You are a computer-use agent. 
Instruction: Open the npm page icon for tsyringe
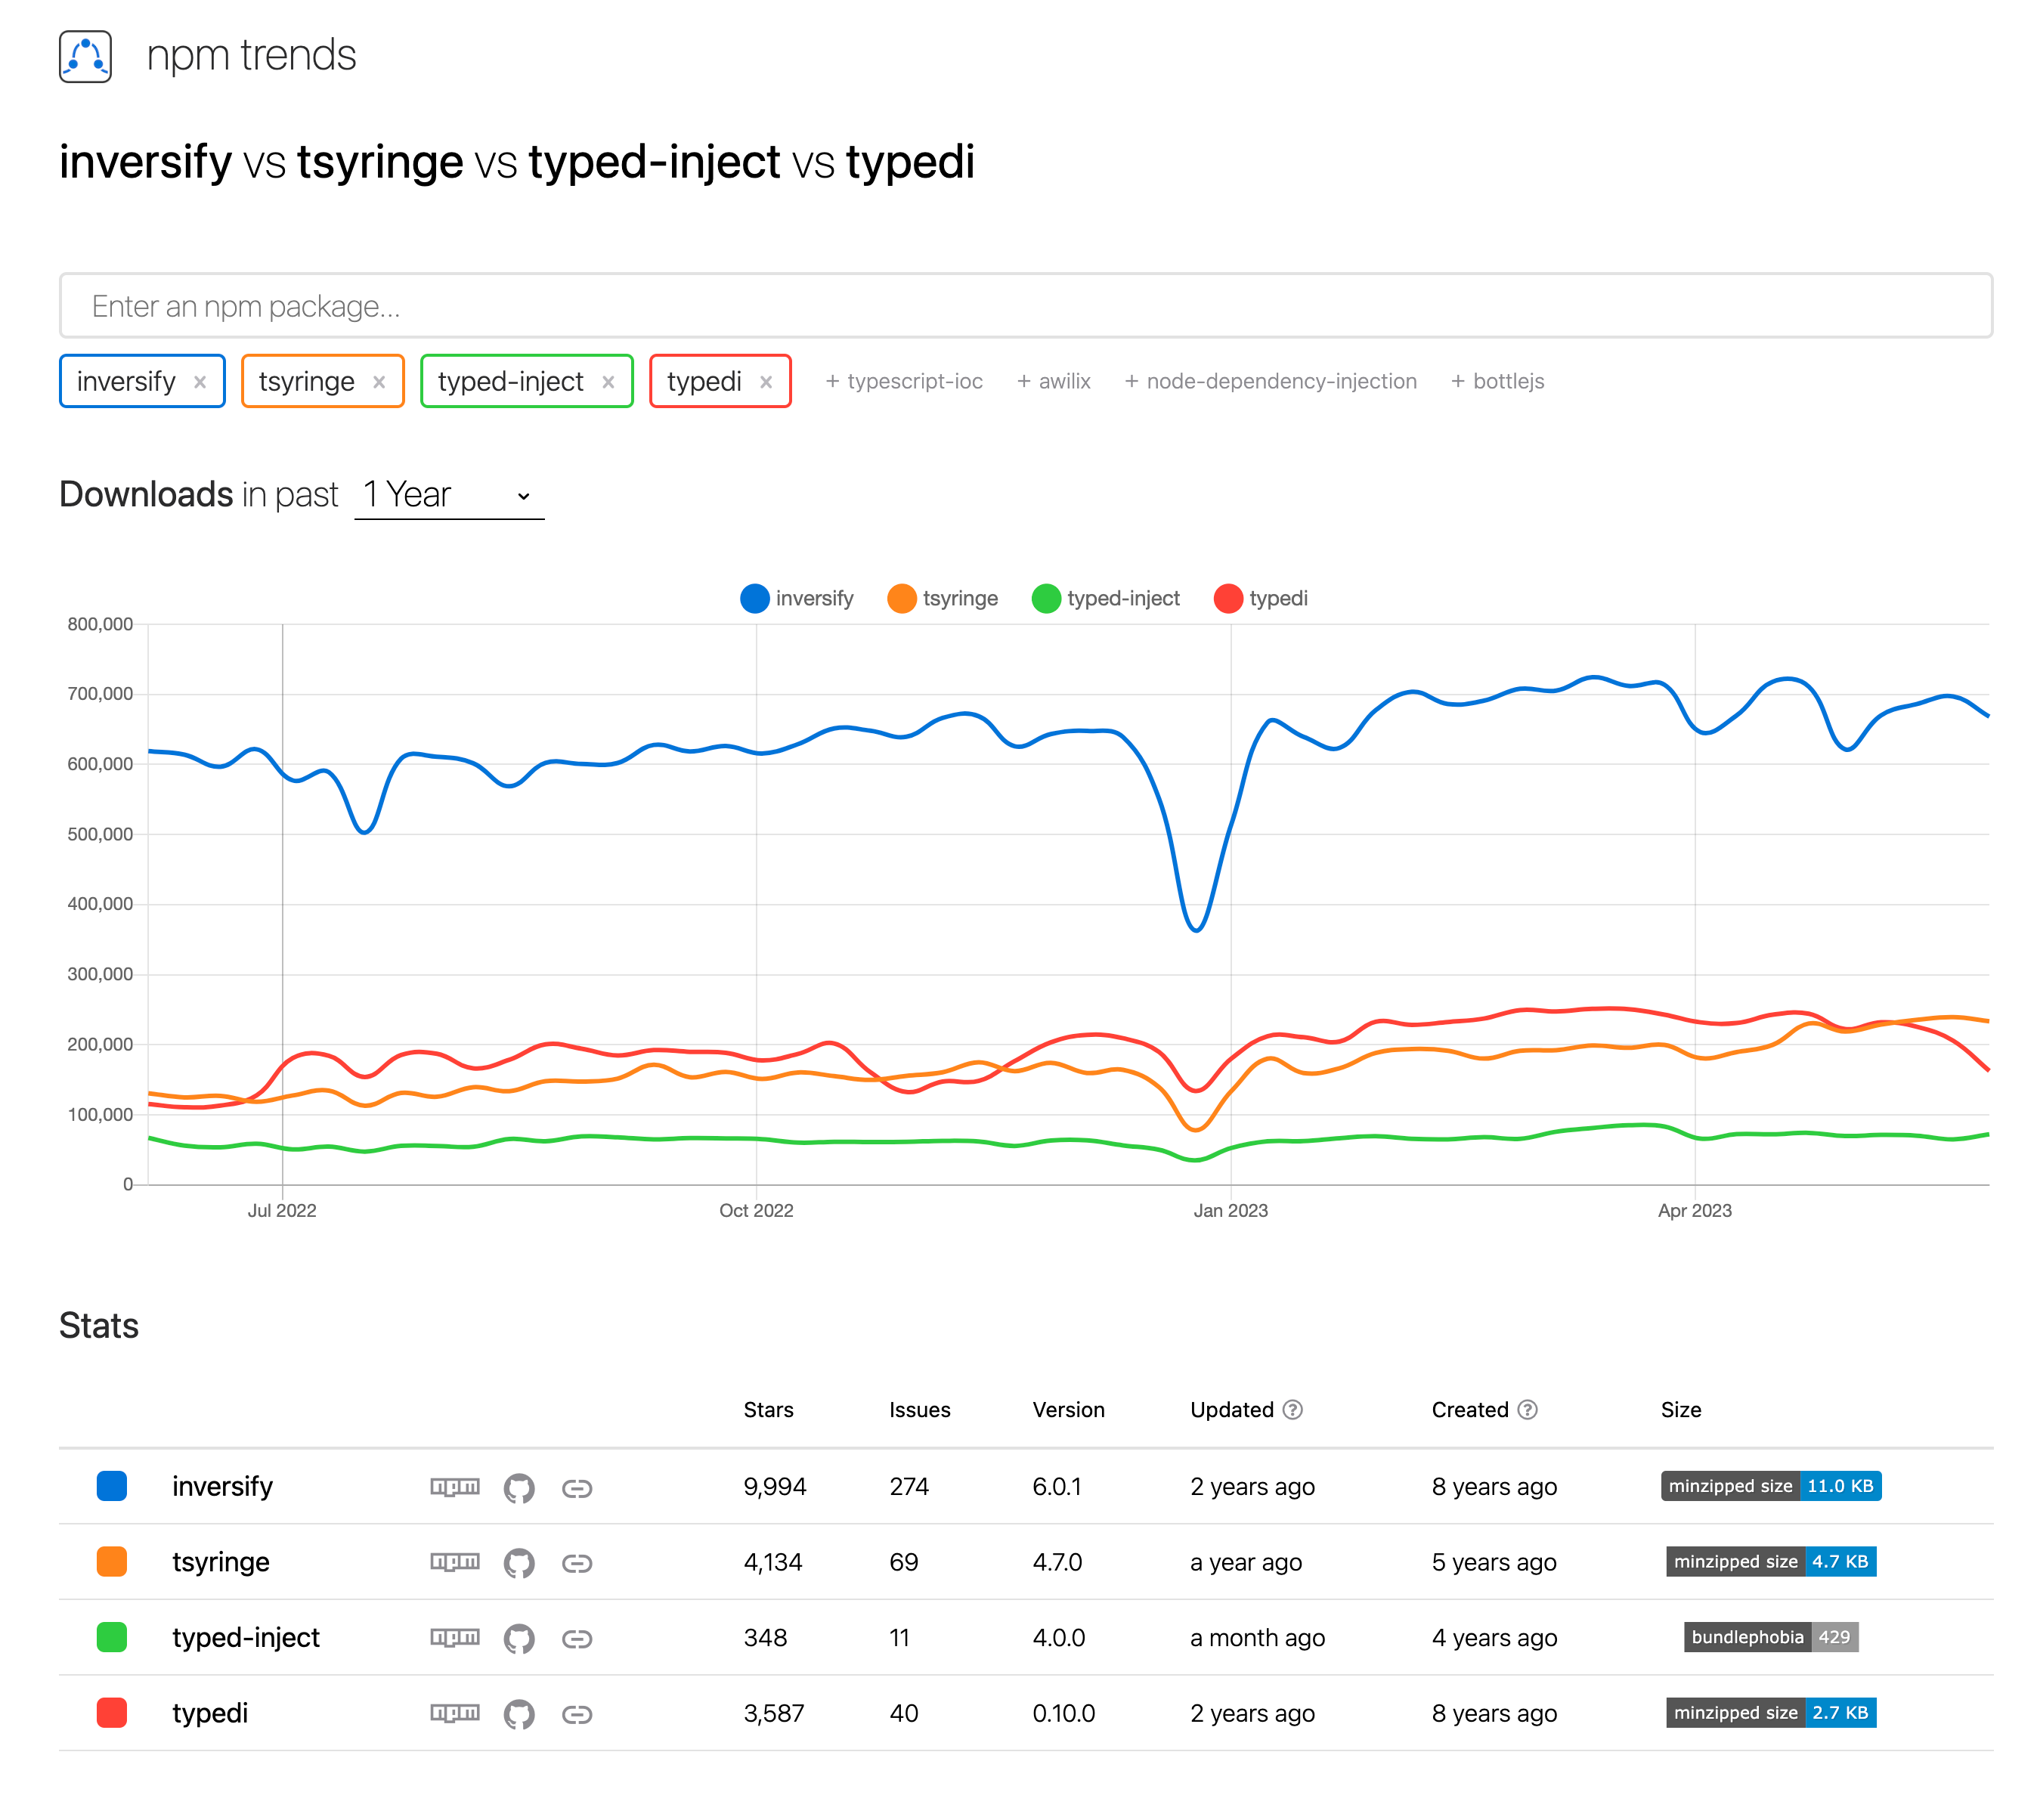coord(455,1562)
